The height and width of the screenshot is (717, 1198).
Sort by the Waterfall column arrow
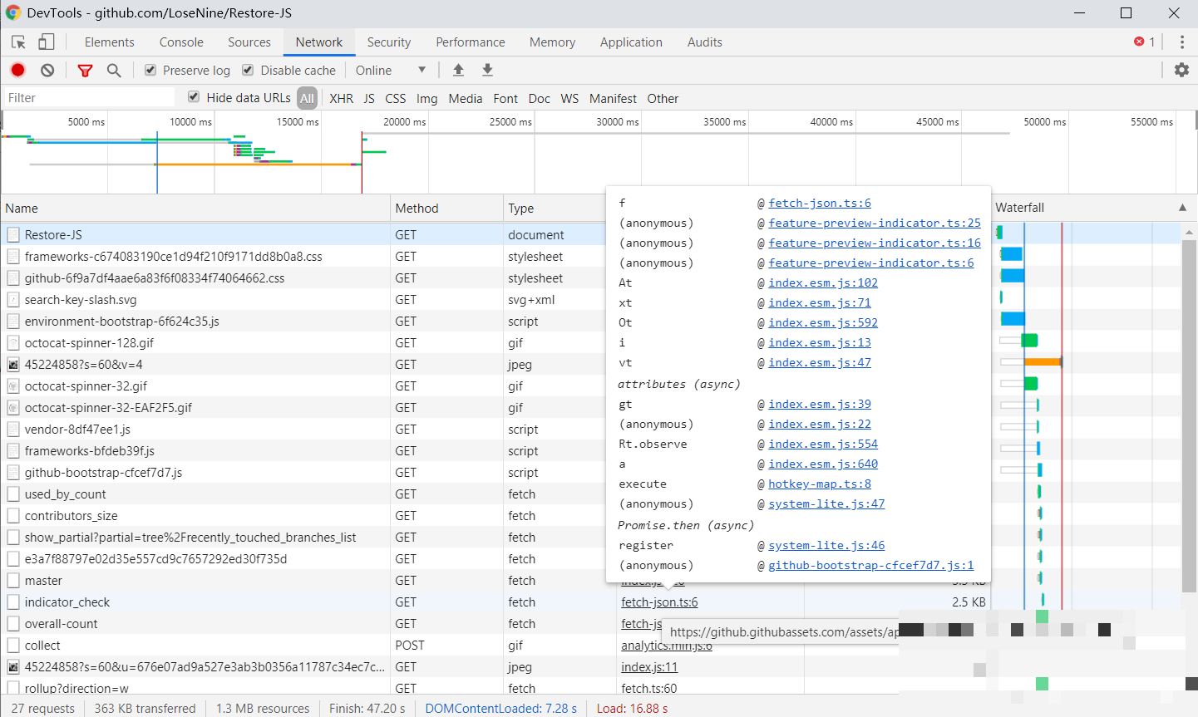pyautogui.click(x=1182, y=208)
